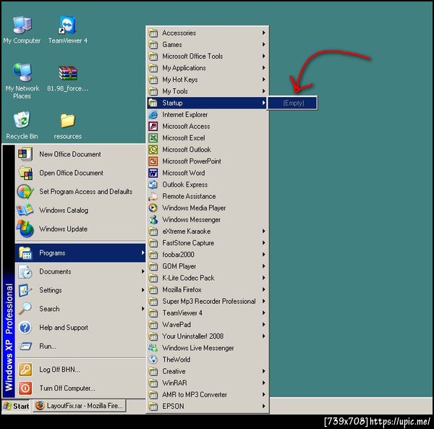Click the Windows Update globe icon

click(x=25, y=229)
